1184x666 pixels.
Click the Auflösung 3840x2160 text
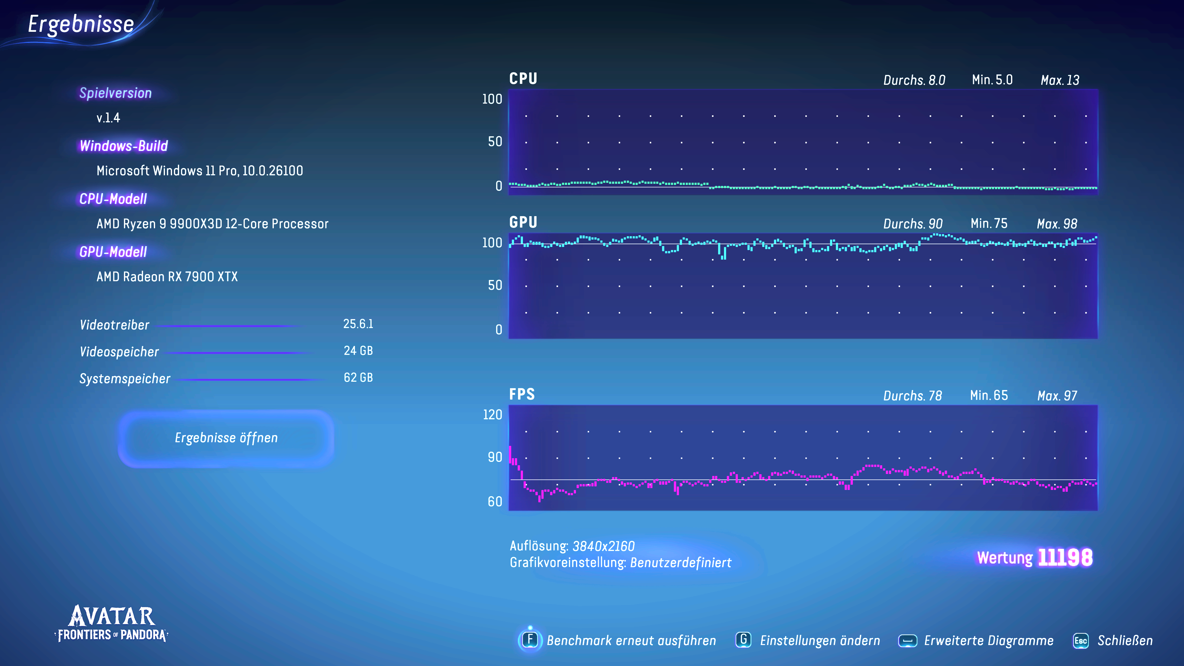point(572,546)
